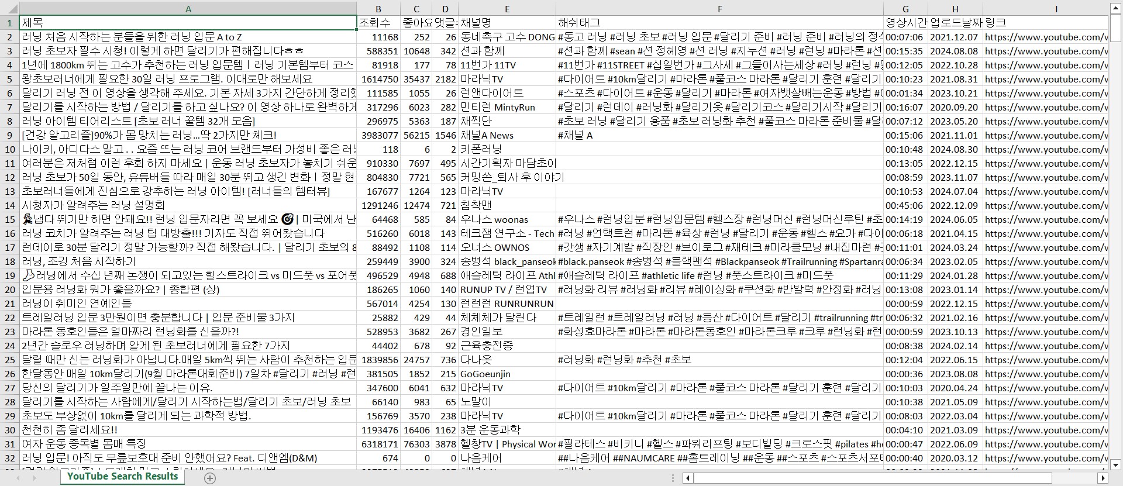The height and width of the screenshot is (486, 1123).
Task: Click the 해쉬태그 header cell
Action: click(x=719, y=23)
